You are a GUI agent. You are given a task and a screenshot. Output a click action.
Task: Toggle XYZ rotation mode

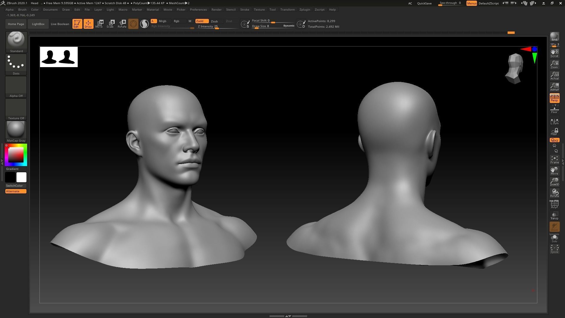(554, 140)
